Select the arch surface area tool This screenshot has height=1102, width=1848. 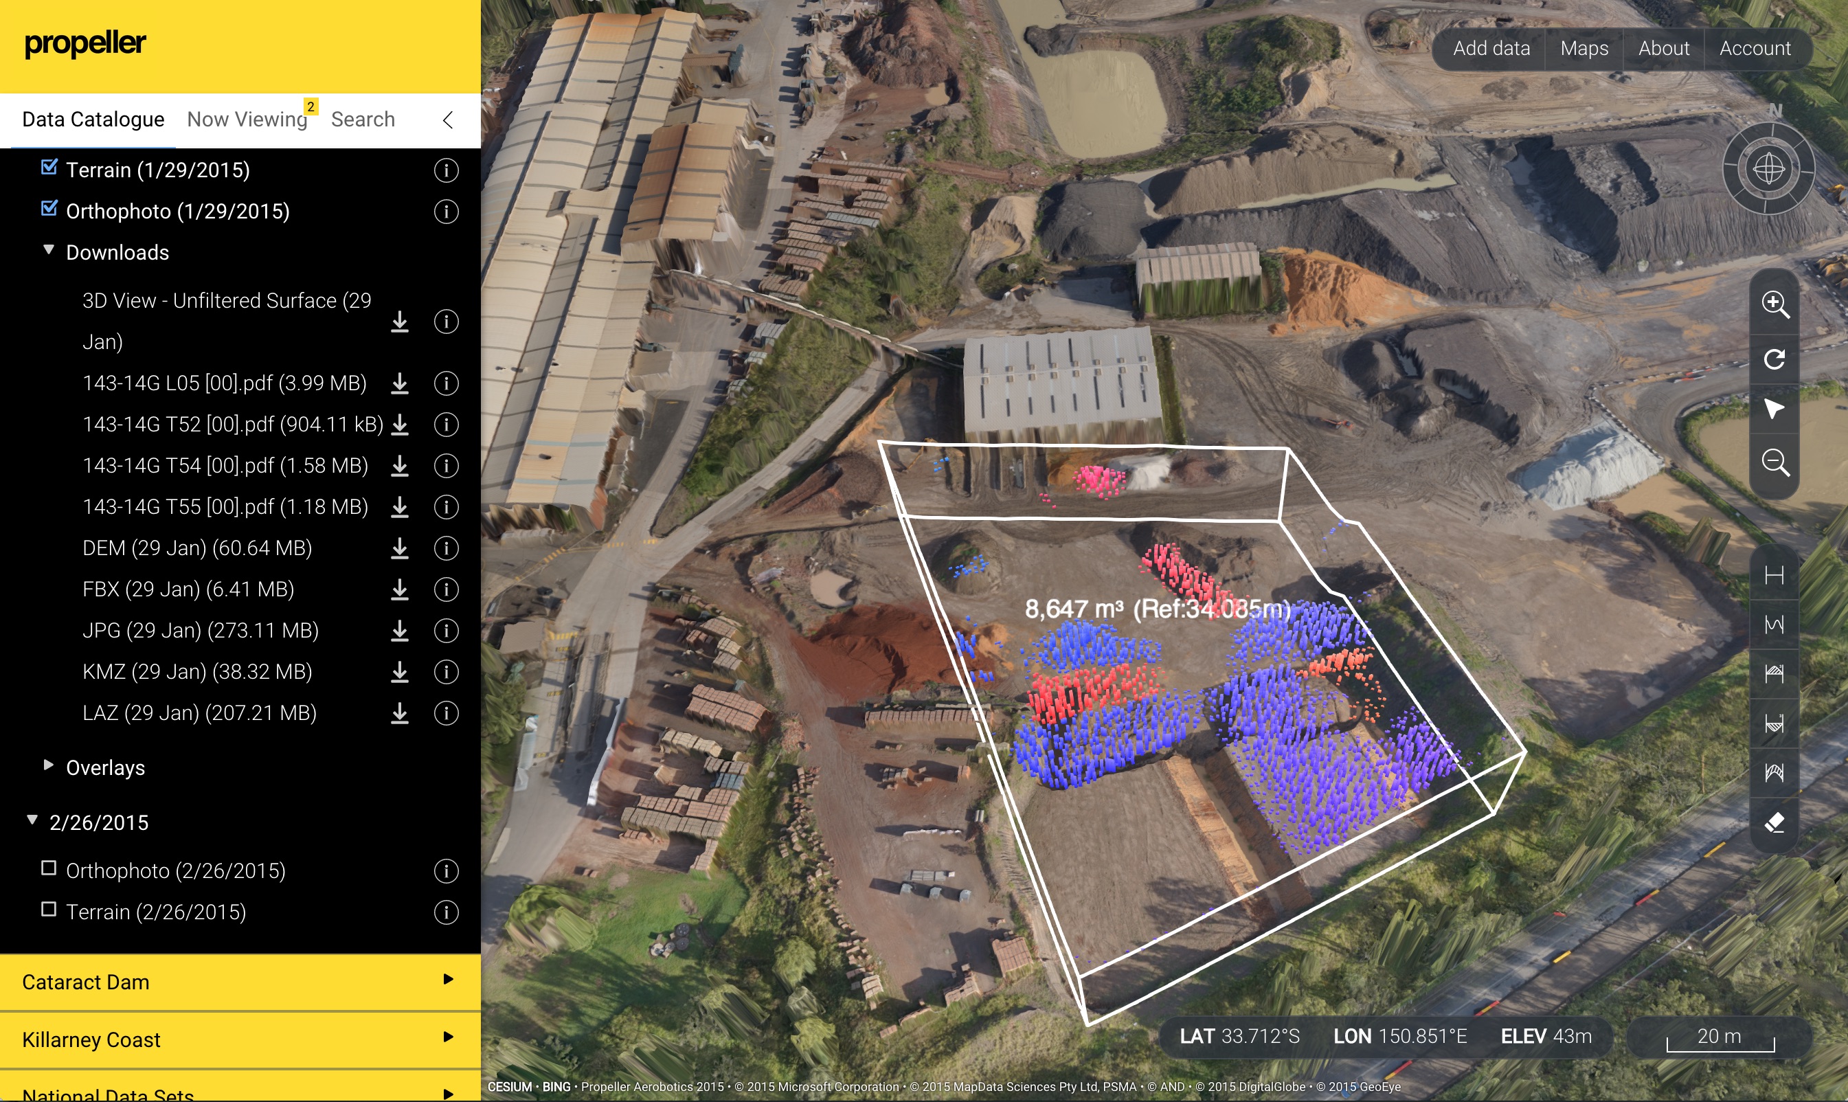click(1774, 772)
